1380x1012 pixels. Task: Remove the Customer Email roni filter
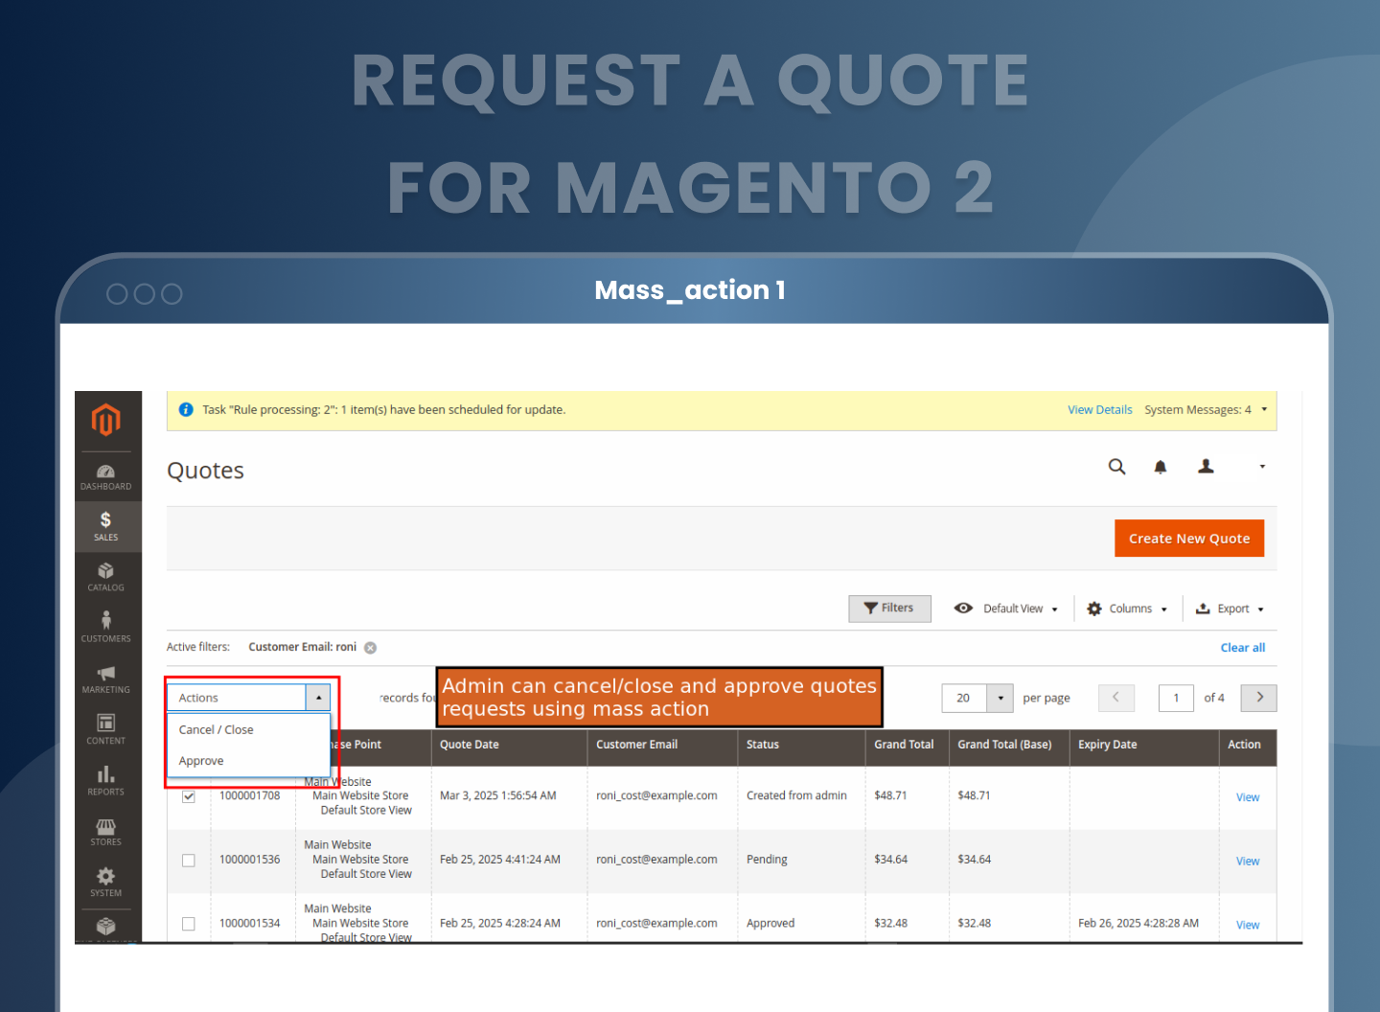pos(370,648)
